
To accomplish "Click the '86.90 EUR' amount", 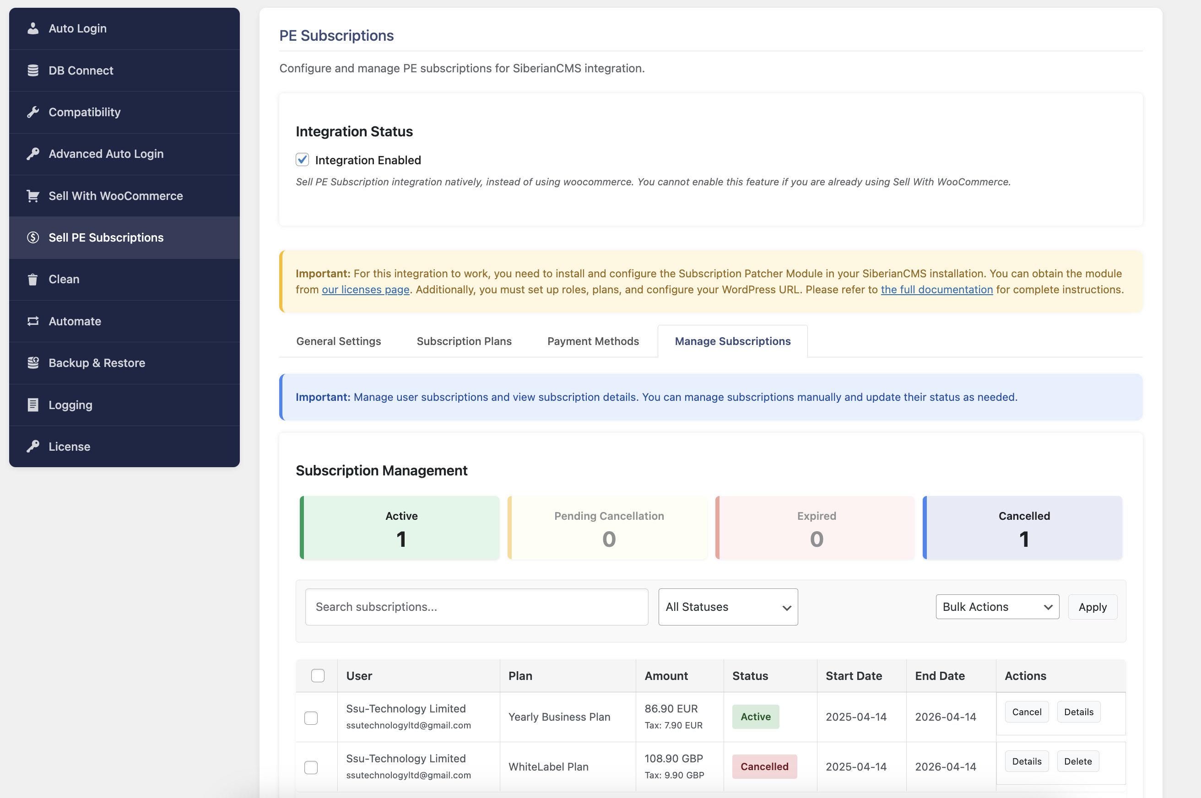I will (x=671, y=708).
